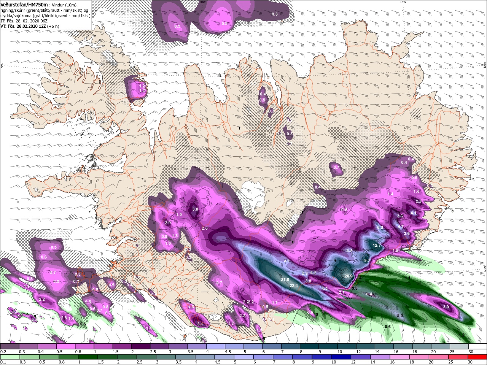
Task: Click the dark green 1–1.5 rain legend swatch
Action: point(88,357)
